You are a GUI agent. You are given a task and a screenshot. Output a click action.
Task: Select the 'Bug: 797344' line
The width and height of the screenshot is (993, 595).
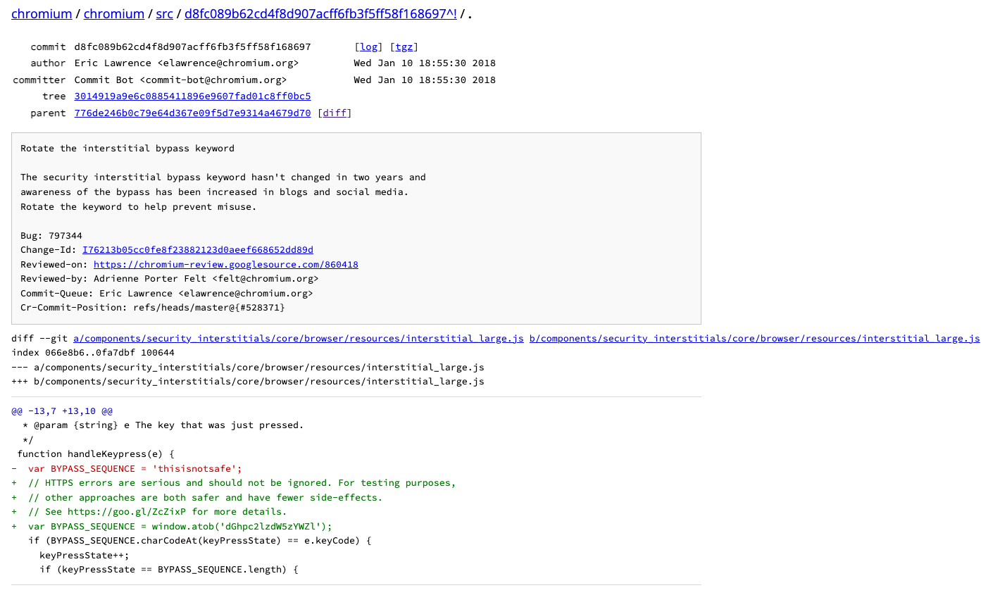click(x=51, y=236)
